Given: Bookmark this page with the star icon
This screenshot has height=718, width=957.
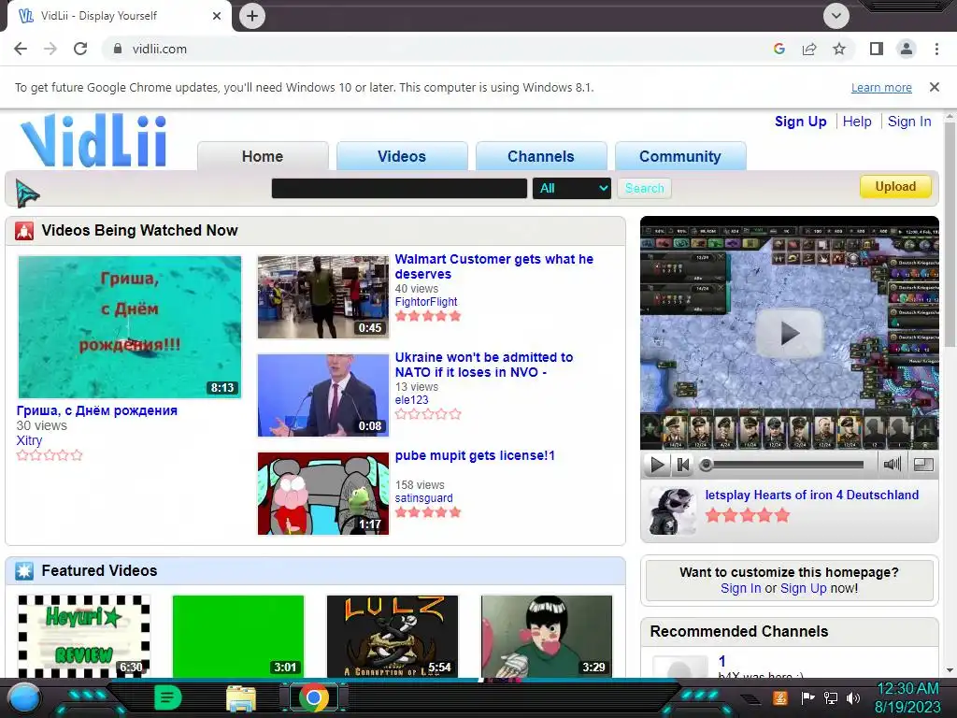Looking at the screenshot, I should point(839,49).
